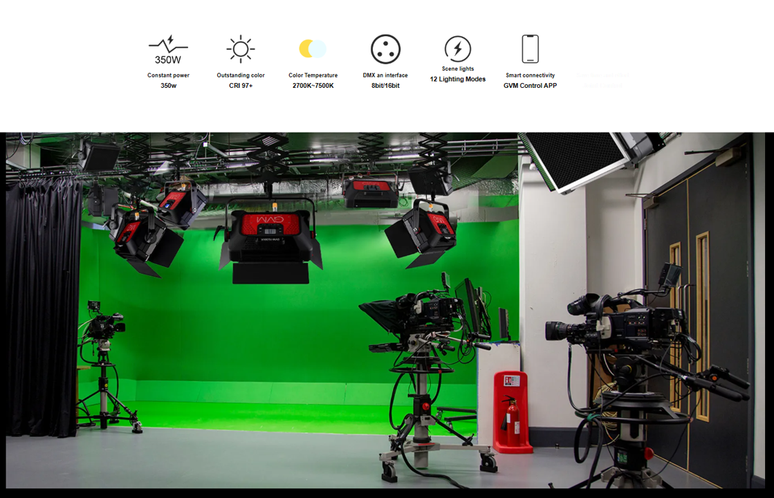Image resolution: width=774 pixels, height=498 pixels.
Task: Click the "Color Temperature" heading label
Action: point(313,75)
